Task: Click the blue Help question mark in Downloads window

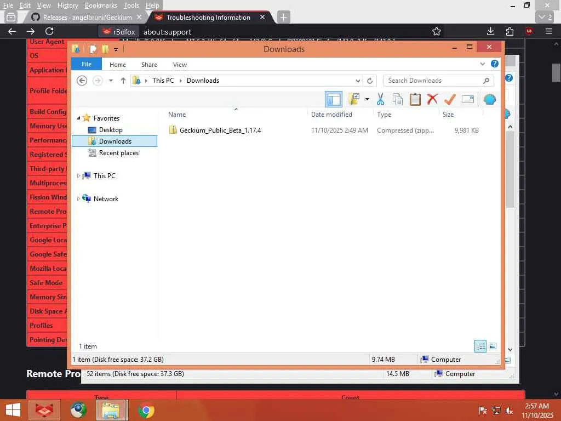Action: pyautogui.click(x=495, y=64)
